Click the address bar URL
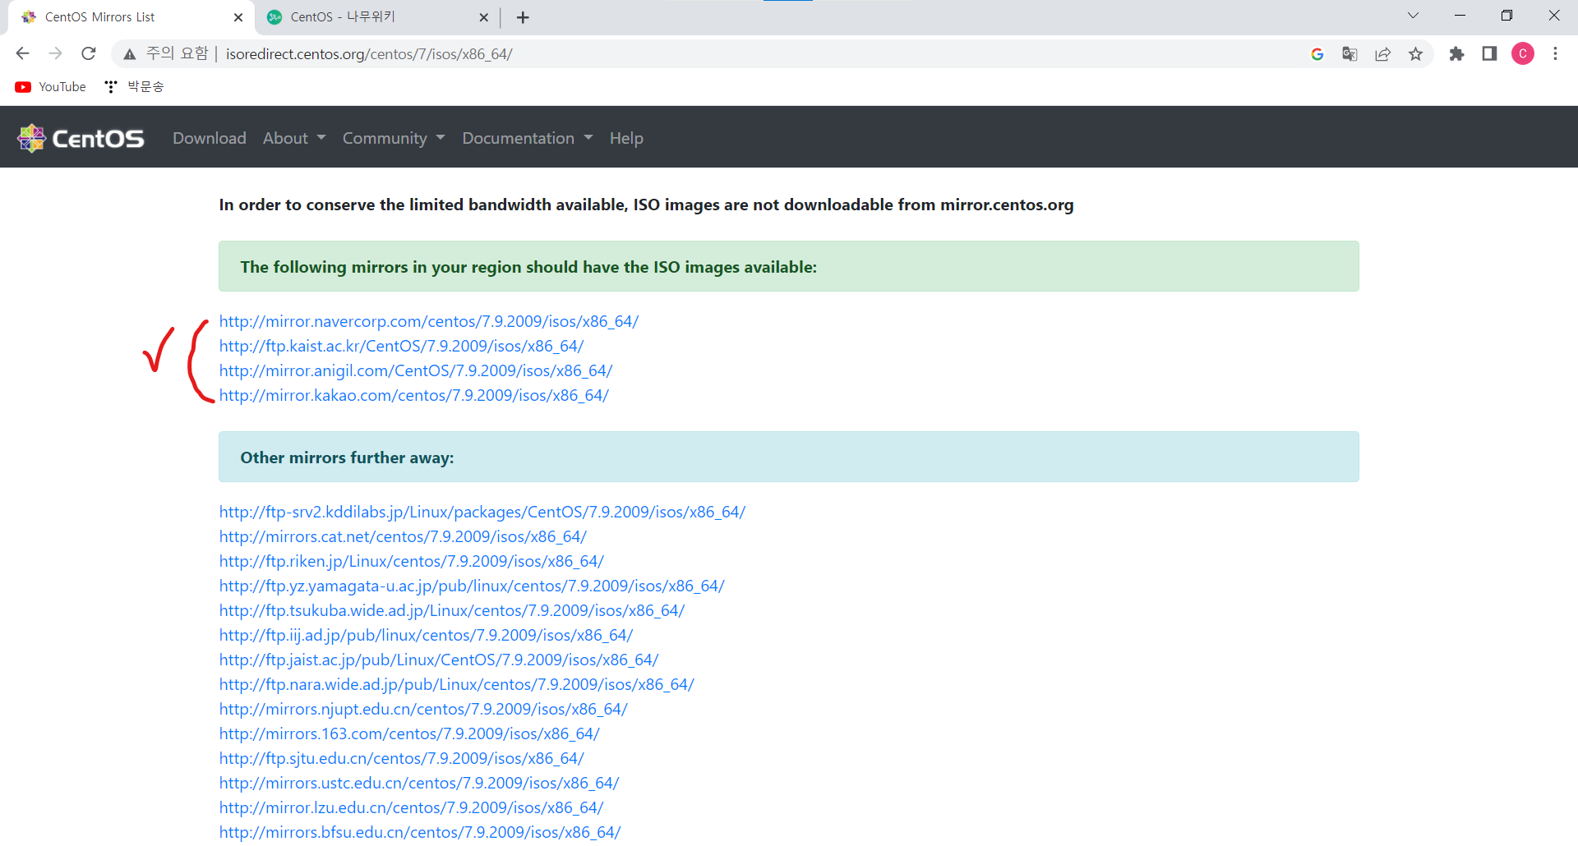Viewport: 1578px width, 846px height. [369, 54]
